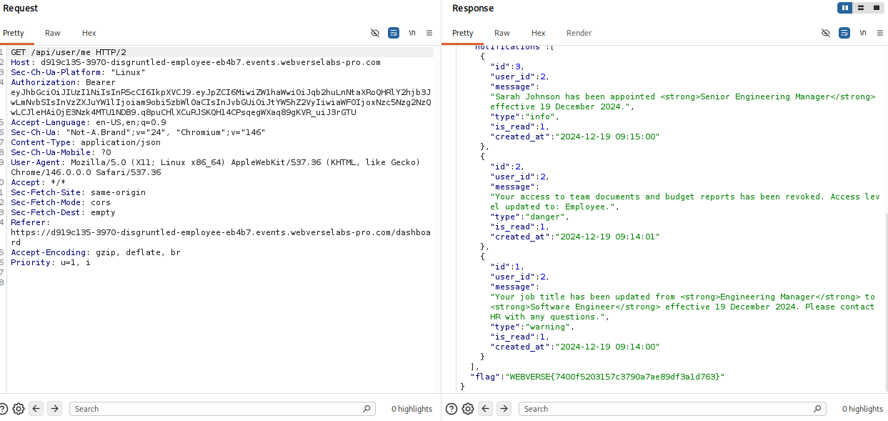Click the 'Request' panel title

(21, 9)
